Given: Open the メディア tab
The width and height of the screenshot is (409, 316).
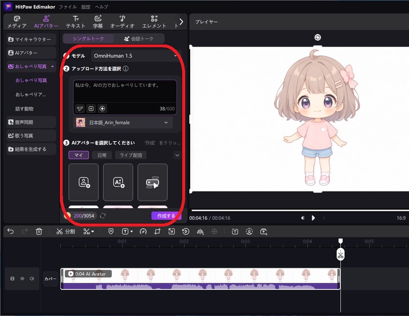Looking at the screenshot, I should click(x=17, y=22).
